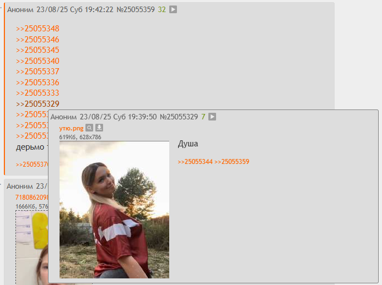
Task: Click partially hidden thumbnail with yellow object
Action: [32, 248]
